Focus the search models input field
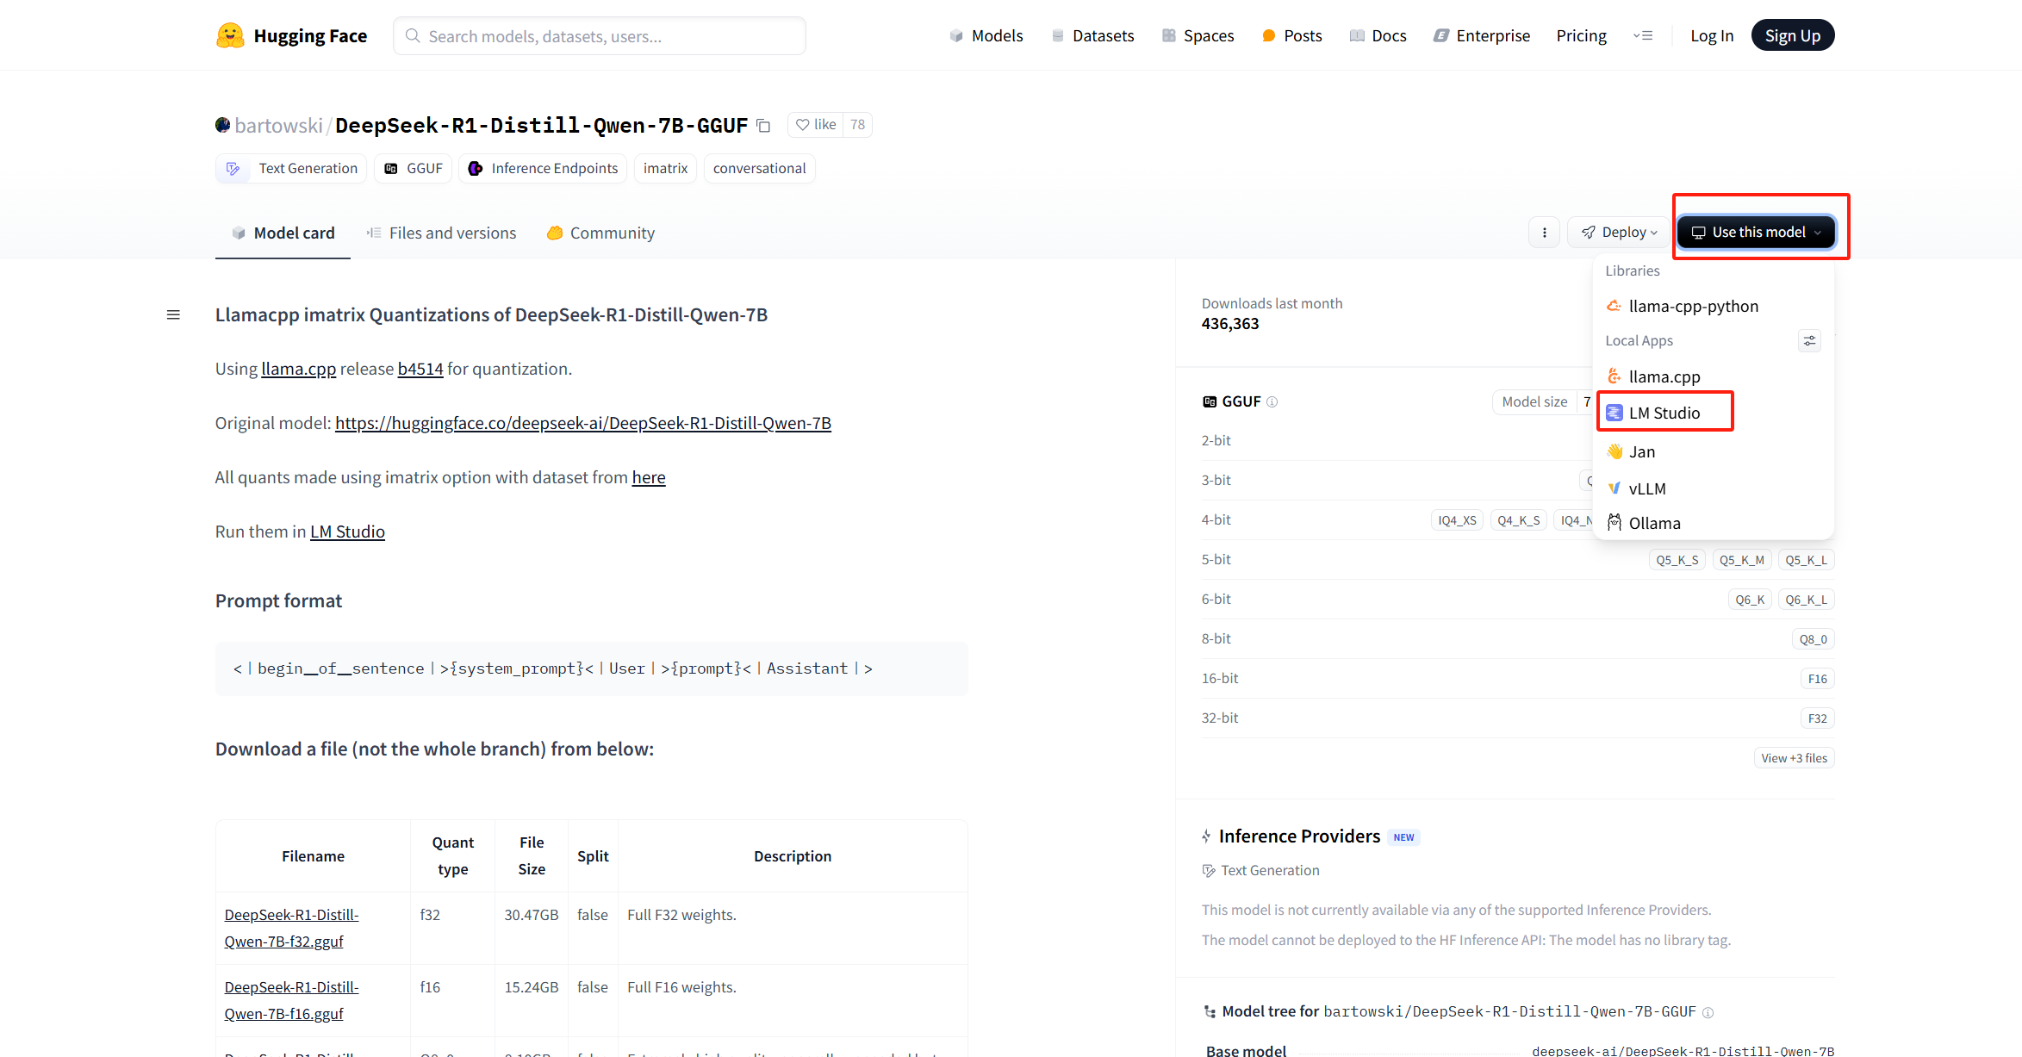The image size is (2022, 1057). tap(600, 36)
